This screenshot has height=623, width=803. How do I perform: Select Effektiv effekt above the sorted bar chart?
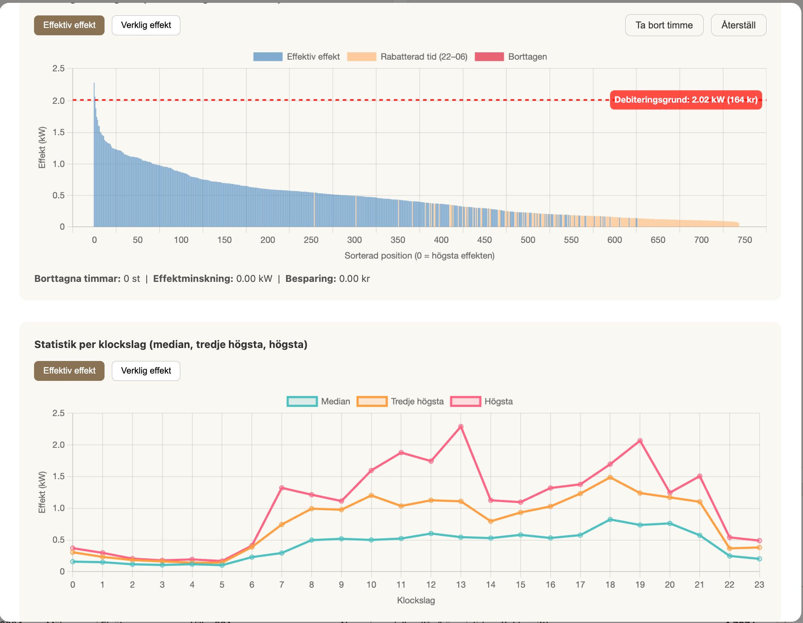click(x=69, y=25)
